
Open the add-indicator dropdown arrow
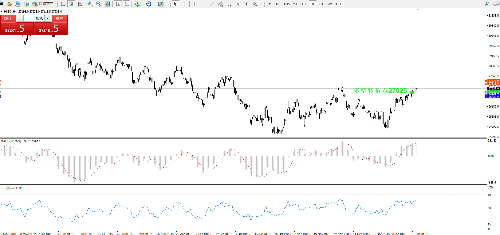[x=142, y=4]
